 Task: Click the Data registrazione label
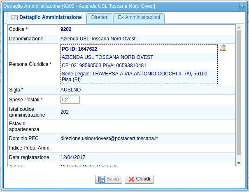coord(29,157)
